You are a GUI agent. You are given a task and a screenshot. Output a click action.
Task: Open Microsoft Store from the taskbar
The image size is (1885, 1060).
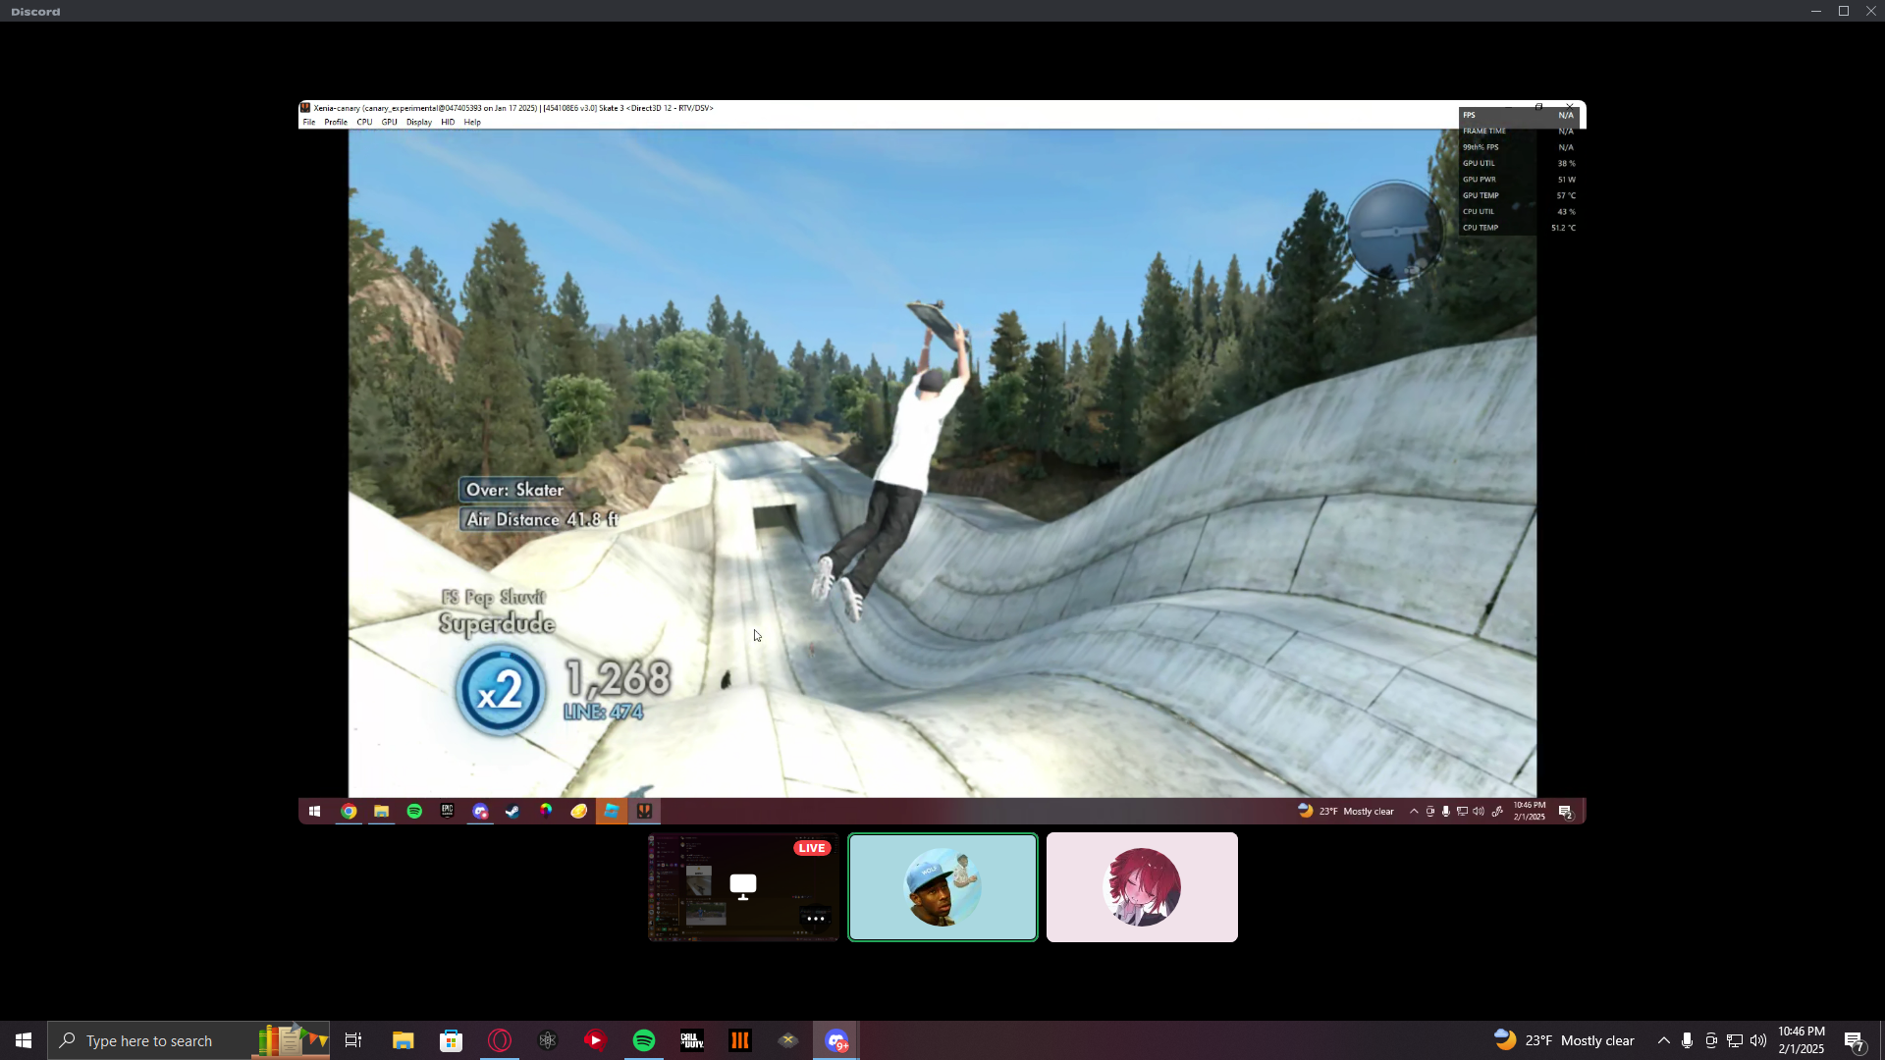[451, 1040]
